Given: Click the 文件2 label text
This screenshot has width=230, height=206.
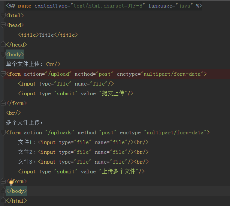Looking at the screenshot, I should point(27,152).
